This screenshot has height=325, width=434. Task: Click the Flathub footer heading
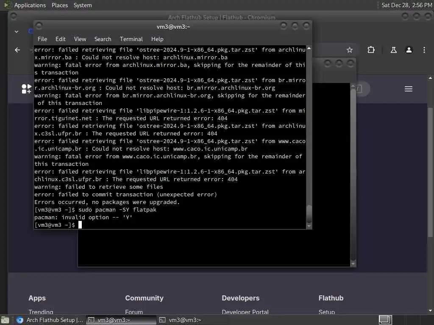pos(331,298)
